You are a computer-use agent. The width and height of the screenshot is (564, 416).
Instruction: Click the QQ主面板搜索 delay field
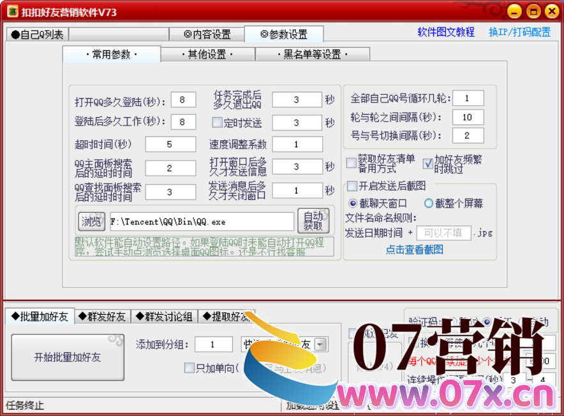[170, 168]
